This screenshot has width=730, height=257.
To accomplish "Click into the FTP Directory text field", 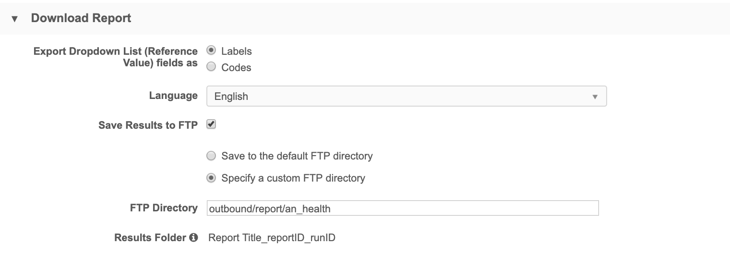I will [402, 208].
